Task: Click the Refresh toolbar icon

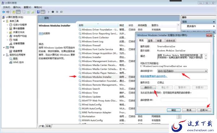Action: click(28, 12)
